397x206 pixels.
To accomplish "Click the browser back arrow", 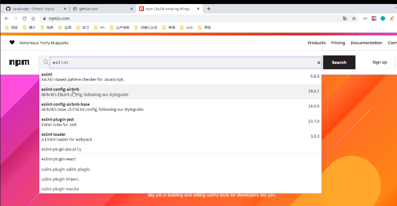I will (7, 18).
